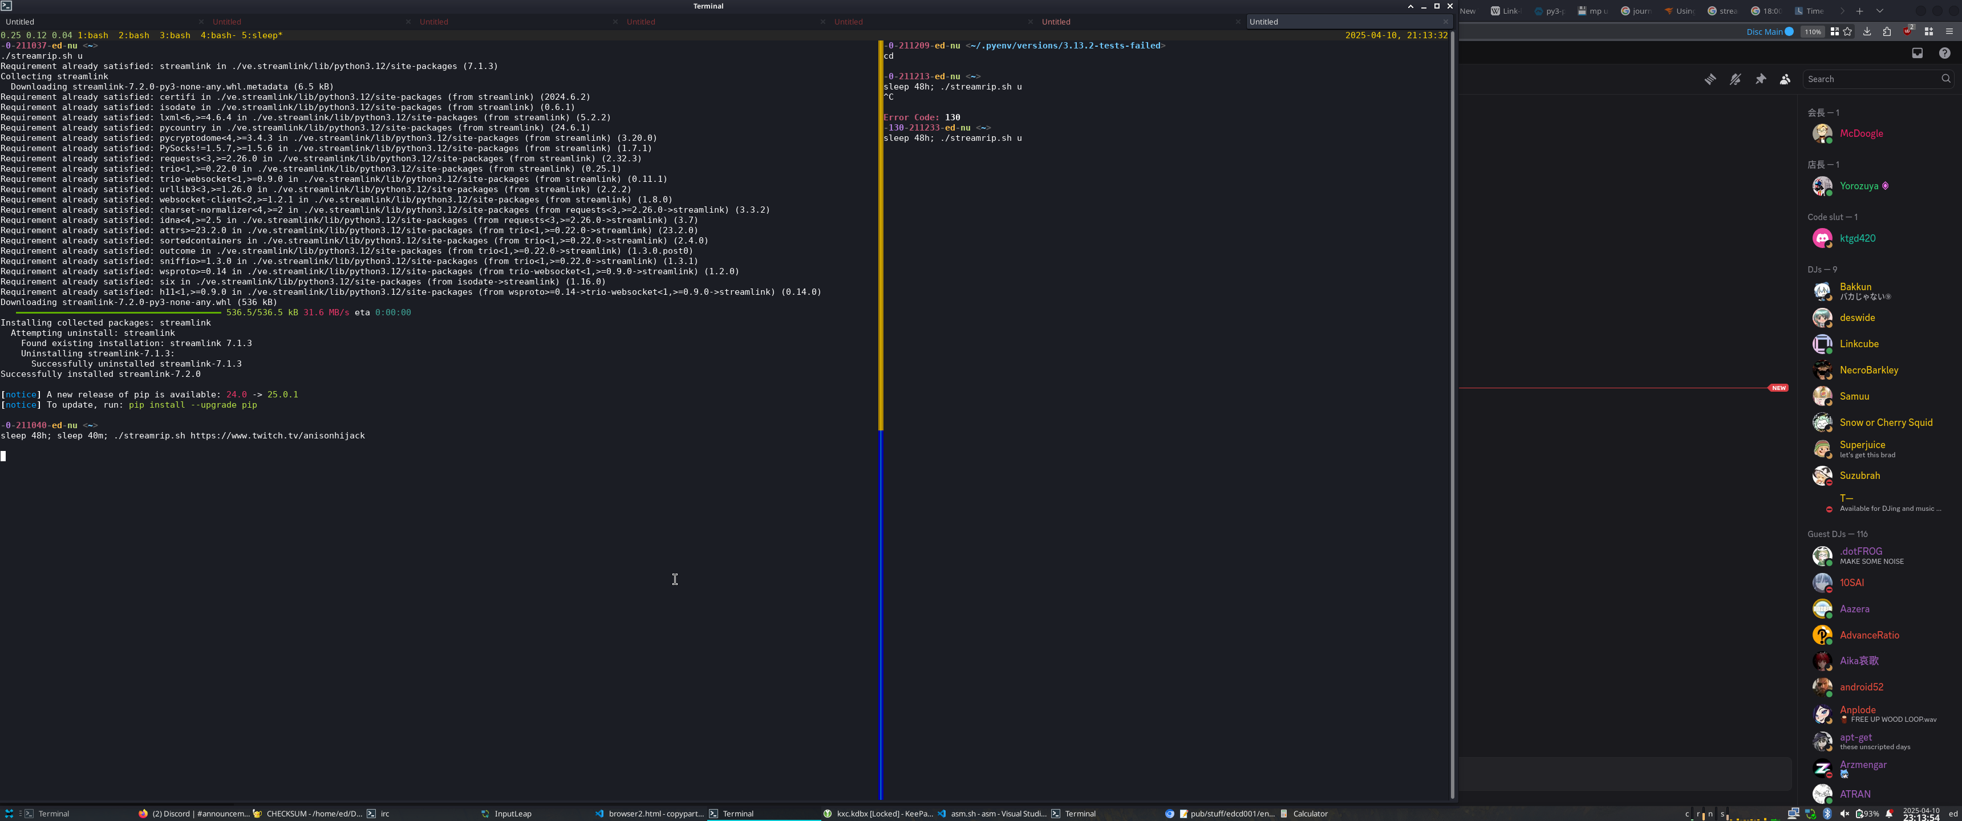Open Discord help question-mark icon
The height and width of the screenshot is (821, 1962).
coord(1944,54)
